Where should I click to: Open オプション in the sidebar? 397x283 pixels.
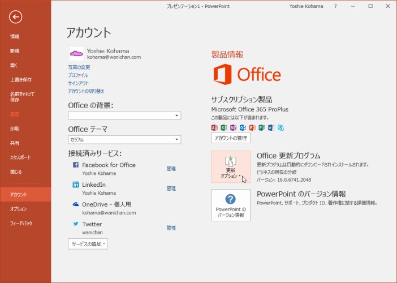(x=18, y=209)
